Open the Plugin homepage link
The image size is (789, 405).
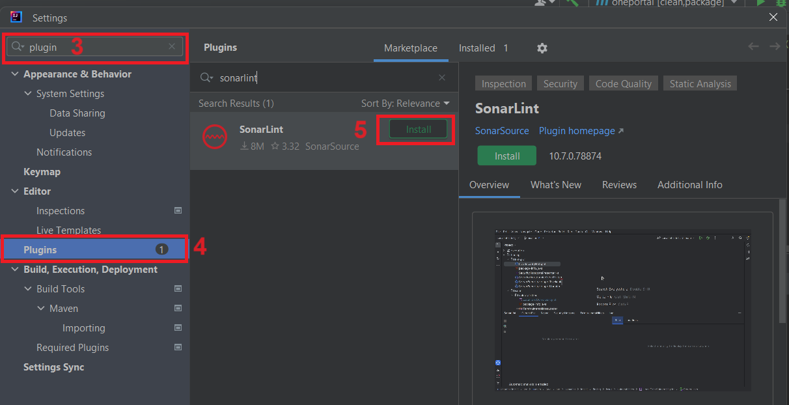tap(581, 131)
